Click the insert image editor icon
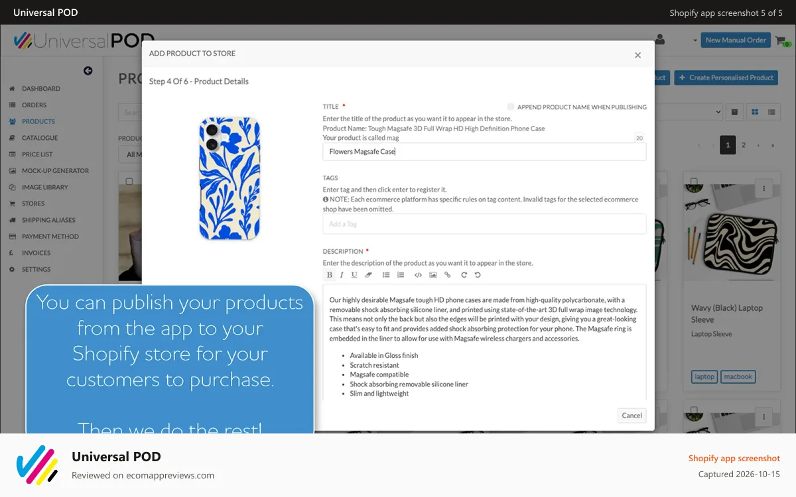Image resolution: width=796 pixels, height=497 pixels. point(433,275)
